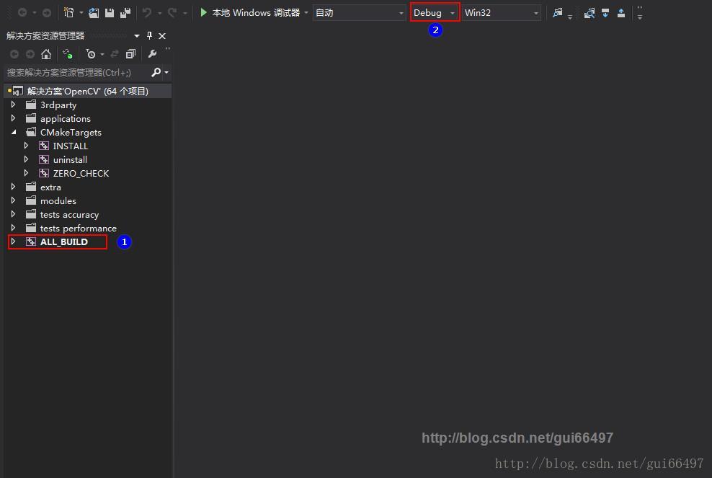Open the New Project dropdown arrow

81,13
